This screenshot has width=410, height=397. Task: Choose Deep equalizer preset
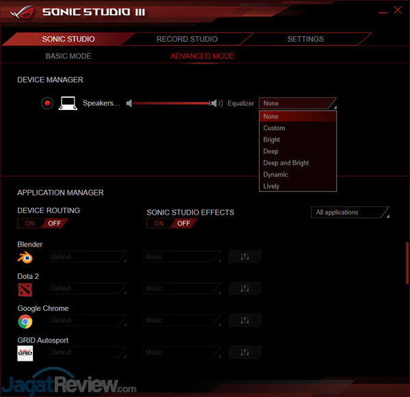tap(297, 152)
